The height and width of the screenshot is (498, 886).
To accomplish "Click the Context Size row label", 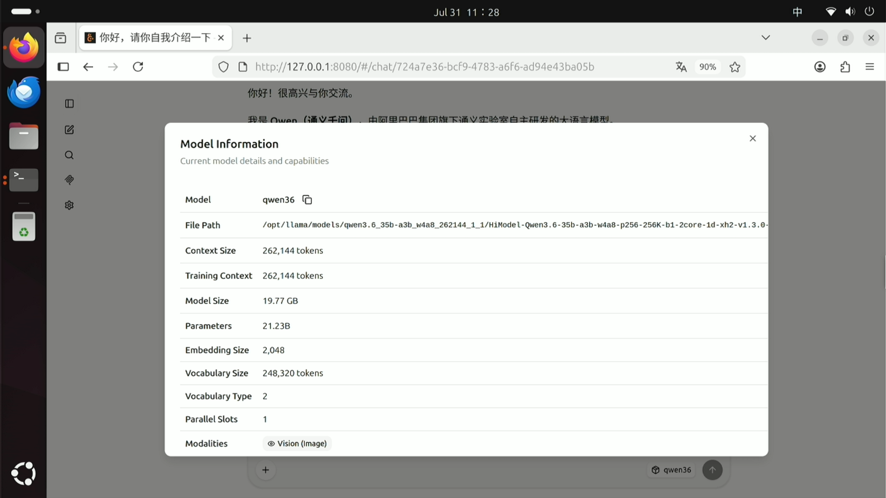I will [210, 251].
